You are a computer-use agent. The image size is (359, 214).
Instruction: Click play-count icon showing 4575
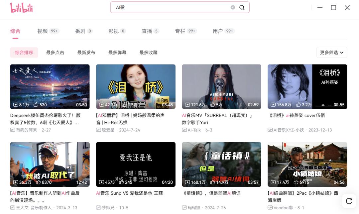(101, 182)
